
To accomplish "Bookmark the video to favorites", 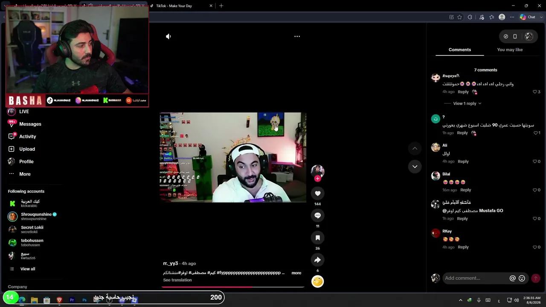I will 317,238.
